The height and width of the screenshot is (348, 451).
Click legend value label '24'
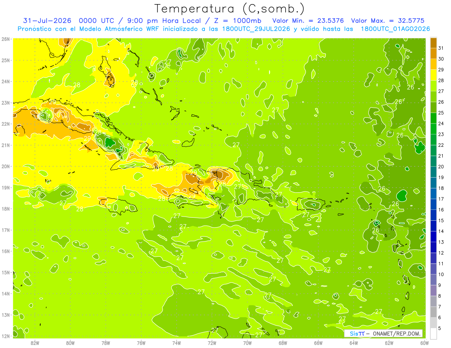[x=441, y=124]
